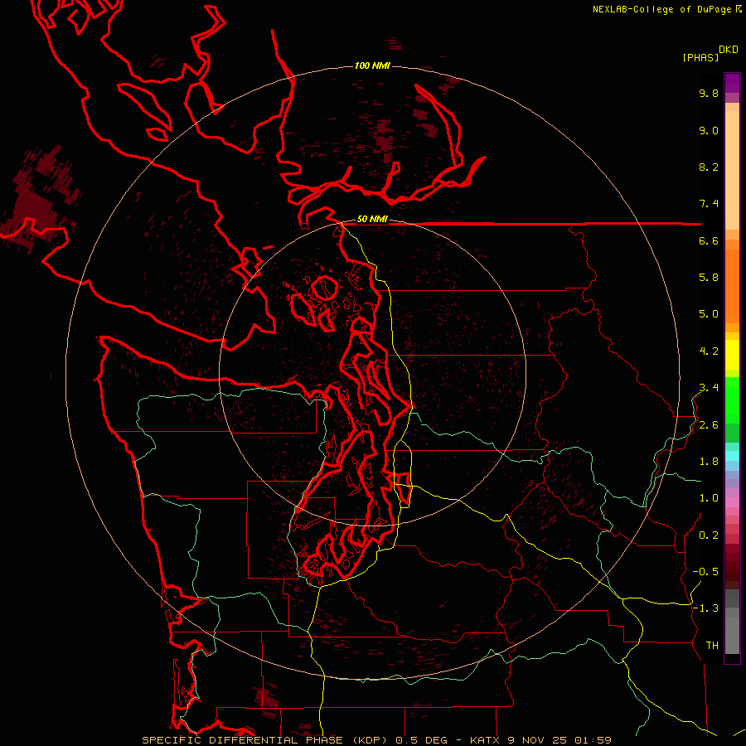Pick the yellow color scale segment

(732, 355)
